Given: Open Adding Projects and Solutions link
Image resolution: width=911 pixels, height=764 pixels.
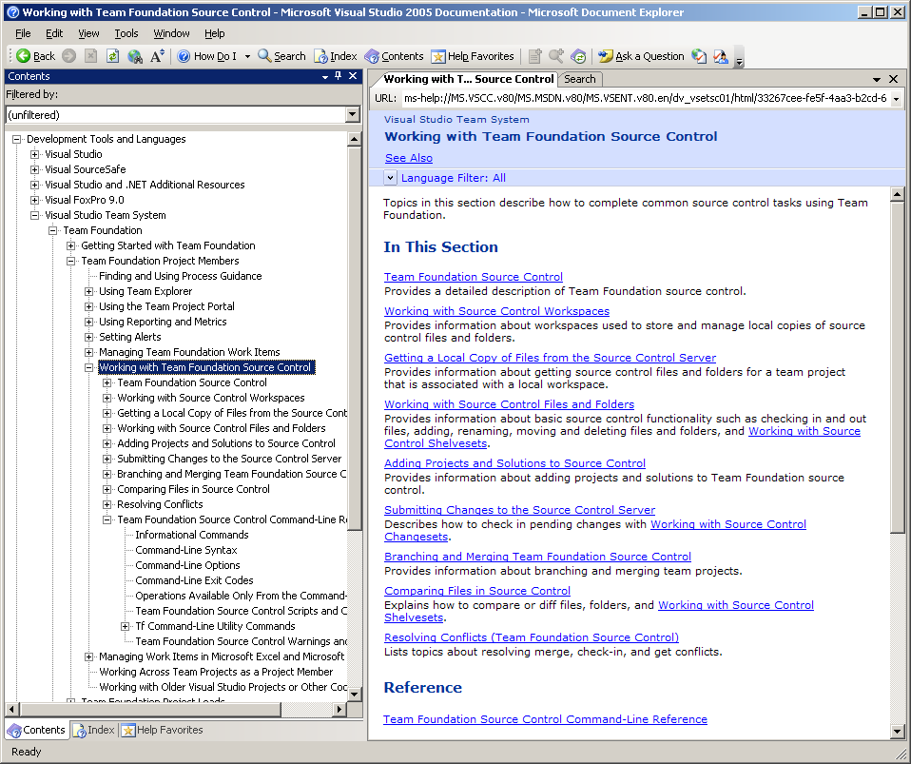Looking at the screenshot, I should coord(514,463).
